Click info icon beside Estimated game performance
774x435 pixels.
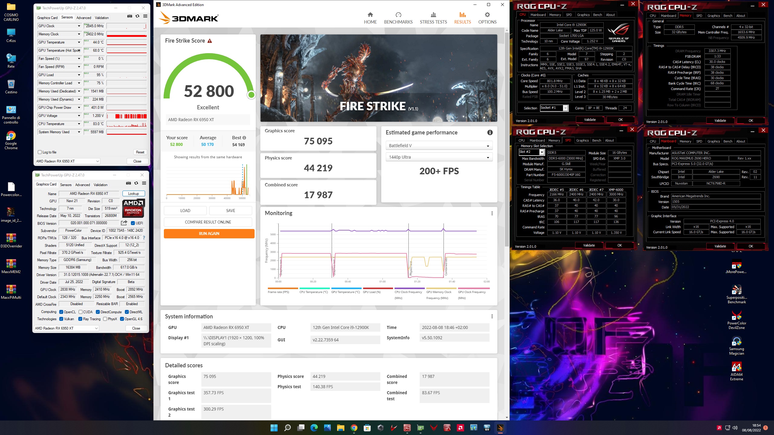coord(490,133)
